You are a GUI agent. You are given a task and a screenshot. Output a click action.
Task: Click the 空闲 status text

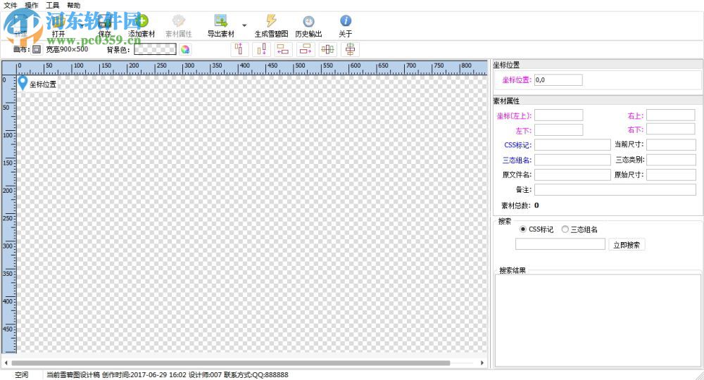[x=21, y=374]
